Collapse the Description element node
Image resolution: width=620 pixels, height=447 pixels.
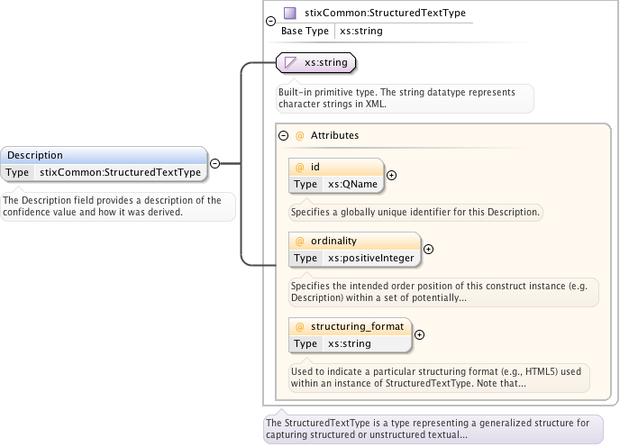click(214, 163)
